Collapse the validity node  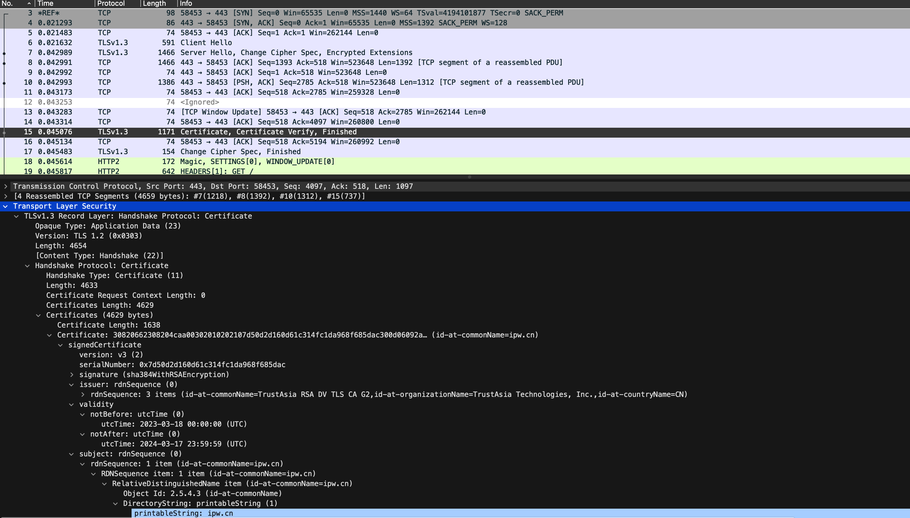[x=72, y=405]
